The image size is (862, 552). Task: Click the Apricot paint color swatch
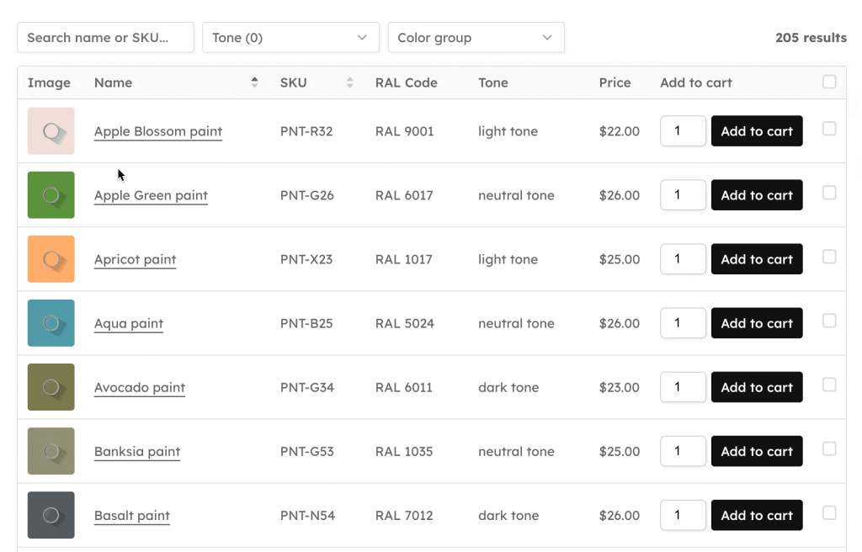[51, 258]
